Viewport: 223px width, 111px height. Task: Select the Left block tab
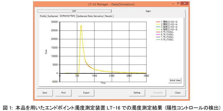74,11
